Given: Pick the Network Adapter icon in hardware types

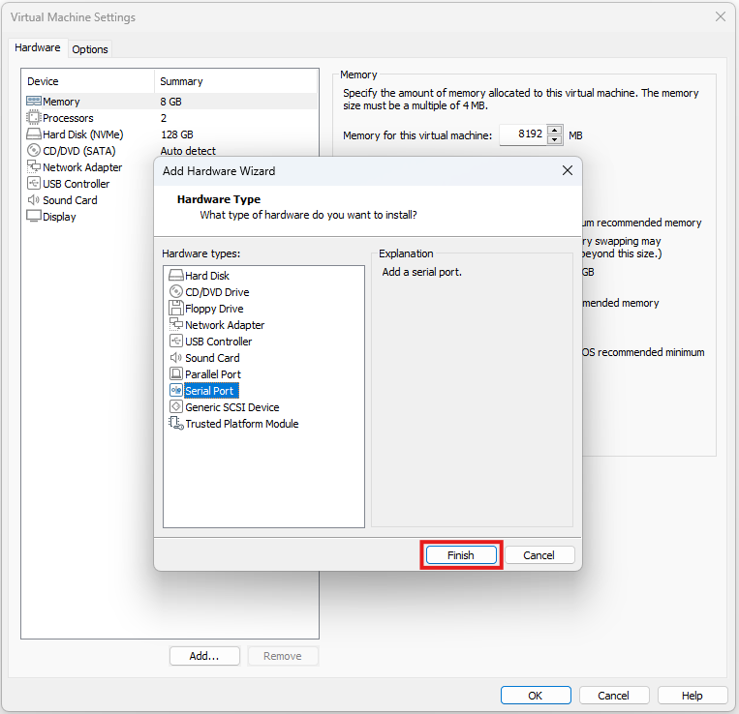Looking at the screenshot, I should click(176, 325).
